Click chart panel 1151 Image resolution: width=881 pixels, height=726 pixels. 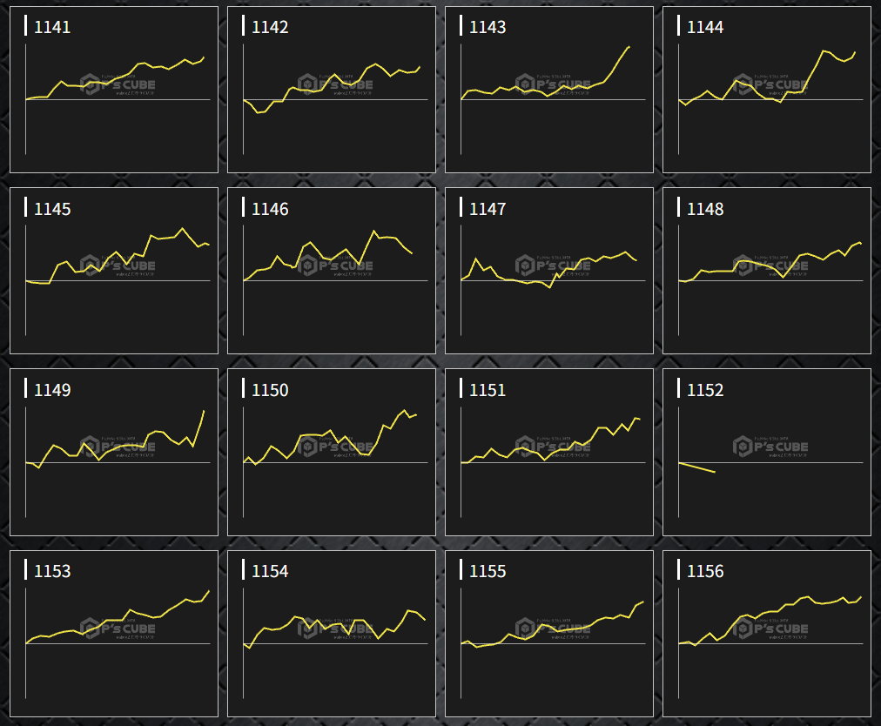point(549,453)
